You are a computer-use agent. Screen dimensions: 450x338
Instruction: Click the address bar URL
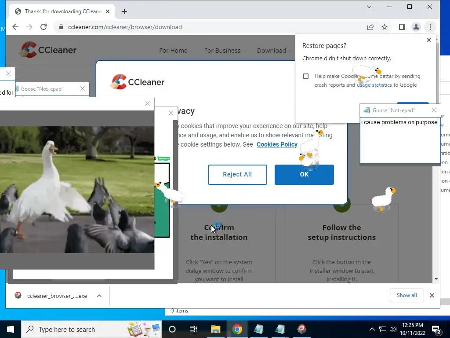[x=125, y=27]
